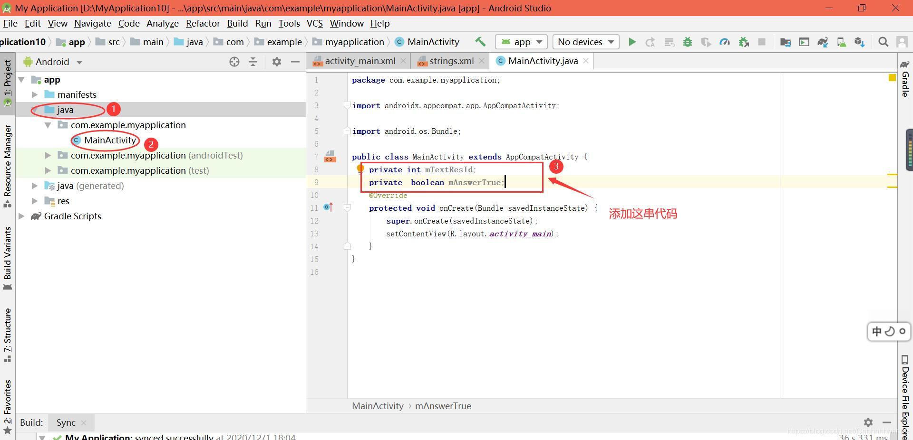Collapse the app module tree node
Viewport: 913px width, 440px height.
(x=21, y=80)
